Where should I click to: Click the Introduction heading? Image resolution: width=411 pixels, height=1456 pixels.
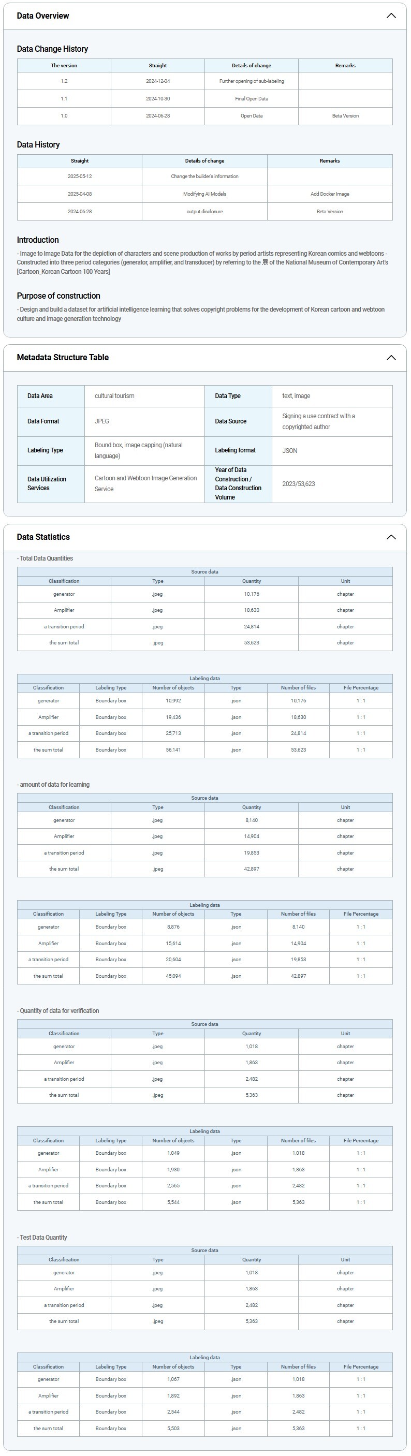(x=38, y=240)
